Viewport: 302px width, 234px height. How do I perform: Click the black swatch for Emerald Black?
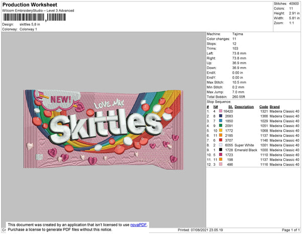220,150
